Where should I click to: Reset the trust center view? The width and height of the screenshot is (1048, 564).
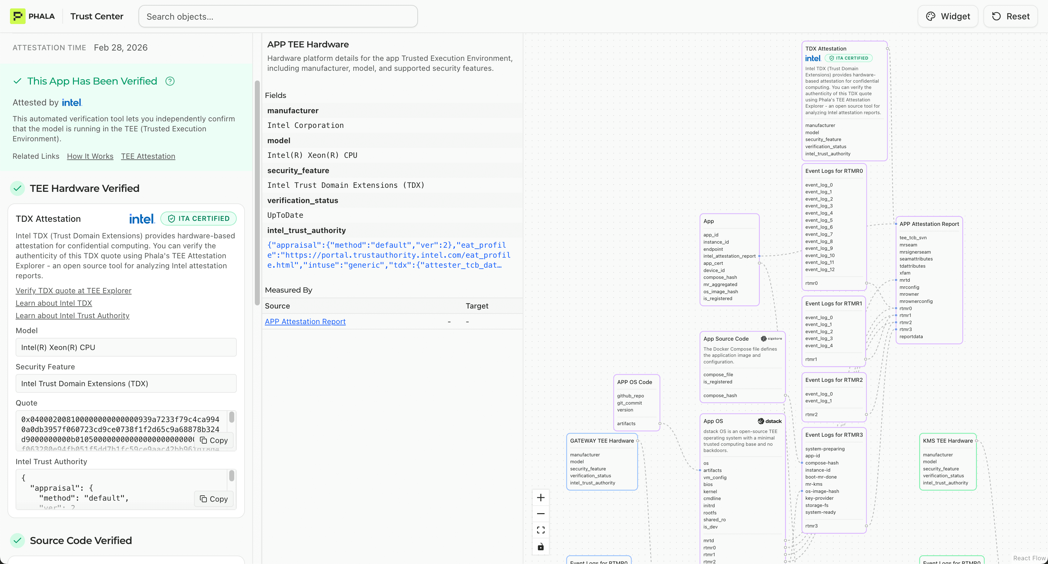click(1011, 16)
